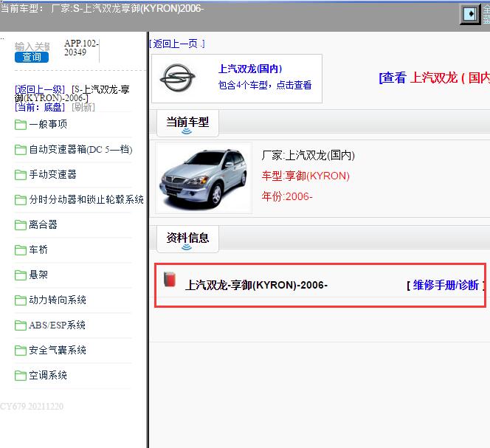Click the 查看 上汽双龙 (国内 link
This screenshot has height=448, width=490.
point(435,77)
